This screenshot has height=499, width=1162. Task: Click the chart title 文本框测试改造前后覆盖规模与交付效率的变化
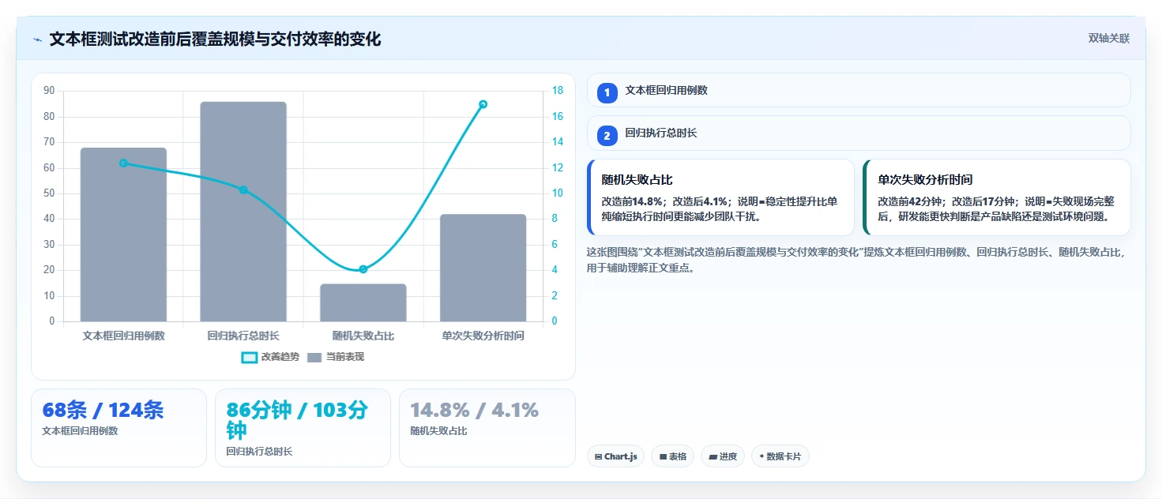coord(215,39)
